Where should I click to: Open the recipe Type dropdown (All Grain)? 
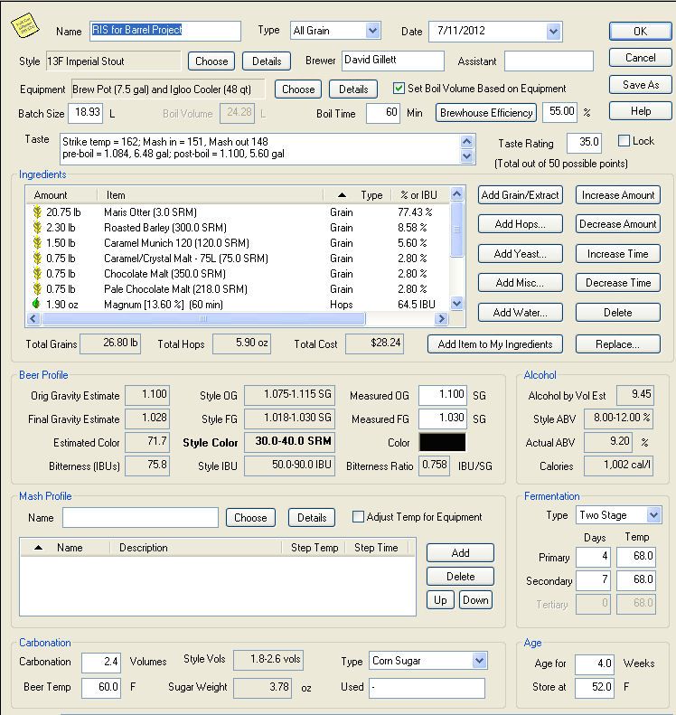point(372,31)
